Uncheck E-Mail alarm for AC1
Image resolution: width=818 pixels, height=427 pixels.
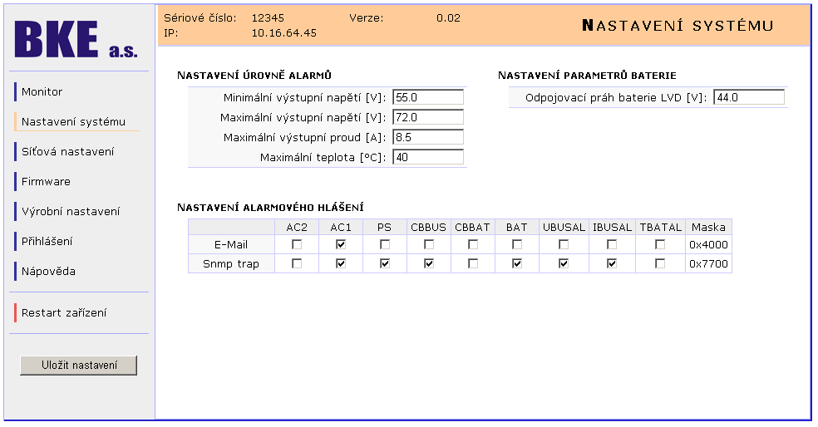[x=341, y=244]
